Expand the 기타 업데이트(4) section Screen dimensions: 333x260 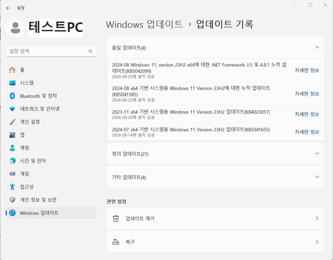click(317, 177)
